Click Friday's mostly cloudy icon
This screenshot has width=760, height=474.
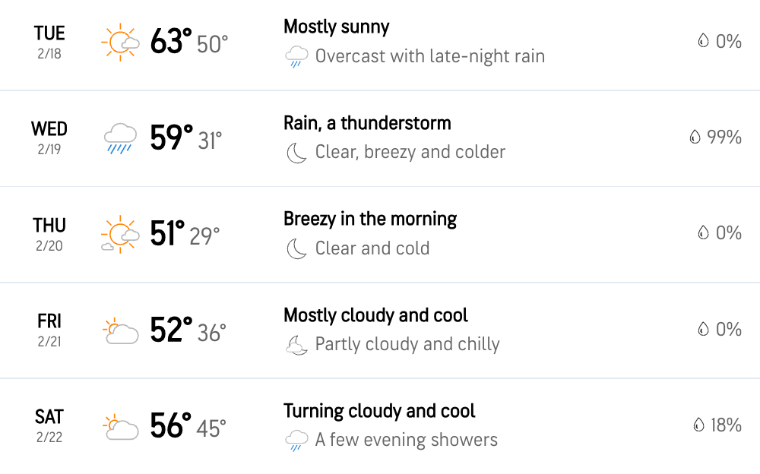point(121,331)
